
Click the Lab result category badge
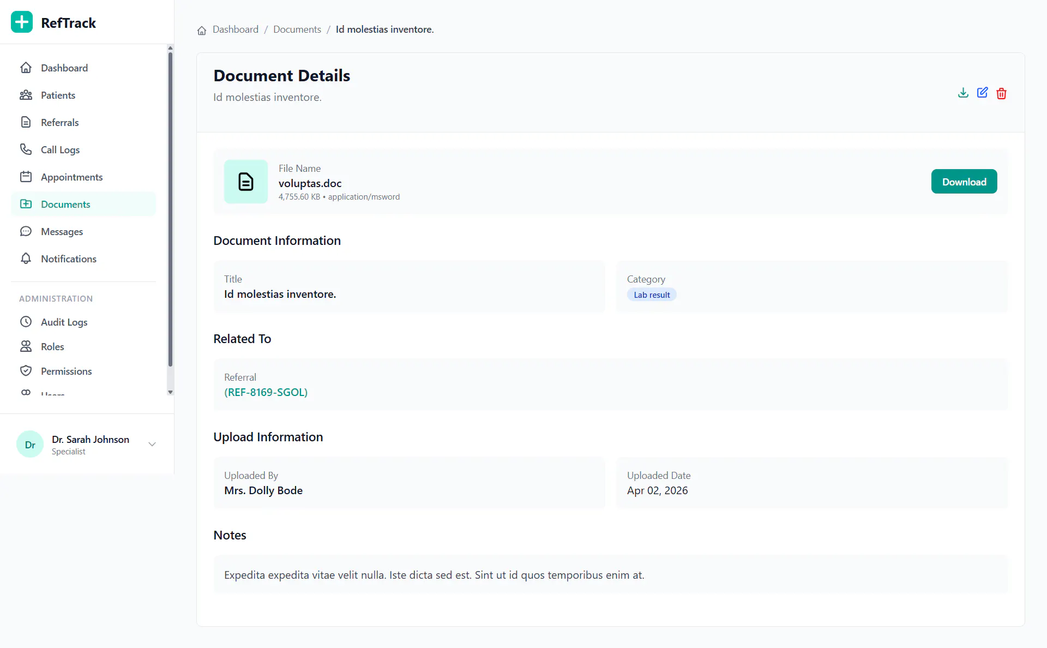pyautogui.click(x=652, y=295)
